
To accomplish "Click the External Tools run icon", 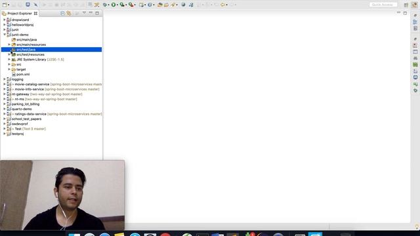I will click(x=131, y=5).
